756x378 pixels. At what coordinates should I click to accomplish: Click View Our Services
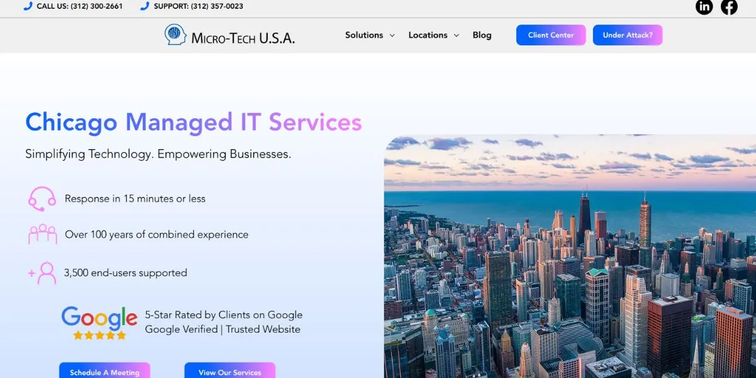point(229,372)
